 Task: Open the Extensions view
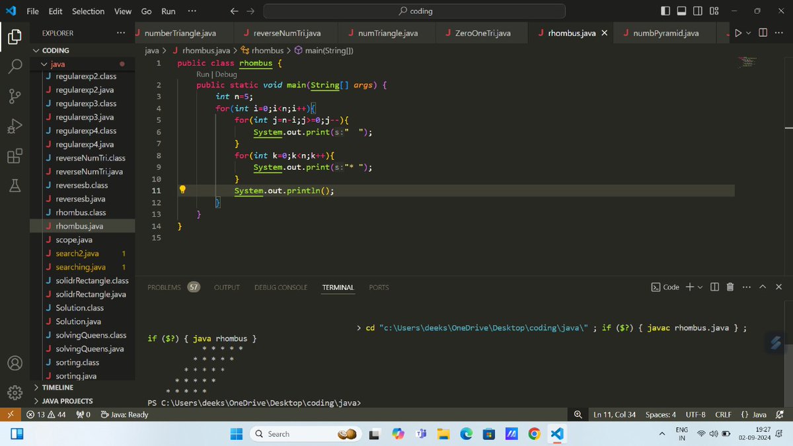(15, 156)
